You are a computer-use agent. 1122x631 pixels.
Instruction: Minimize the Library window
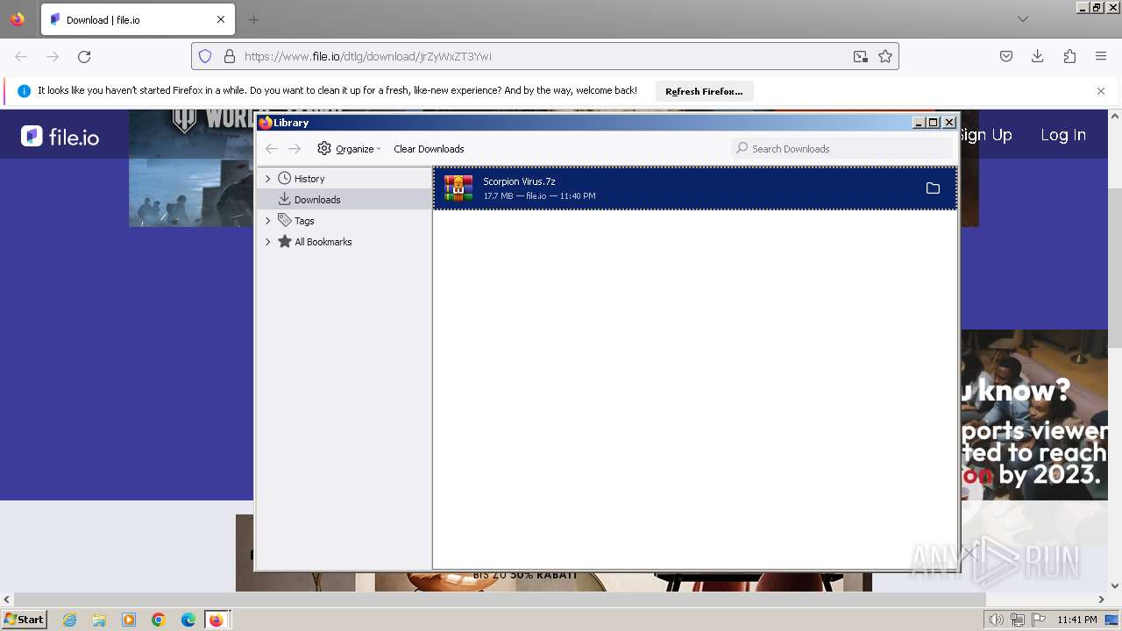(x=919, y=123)
